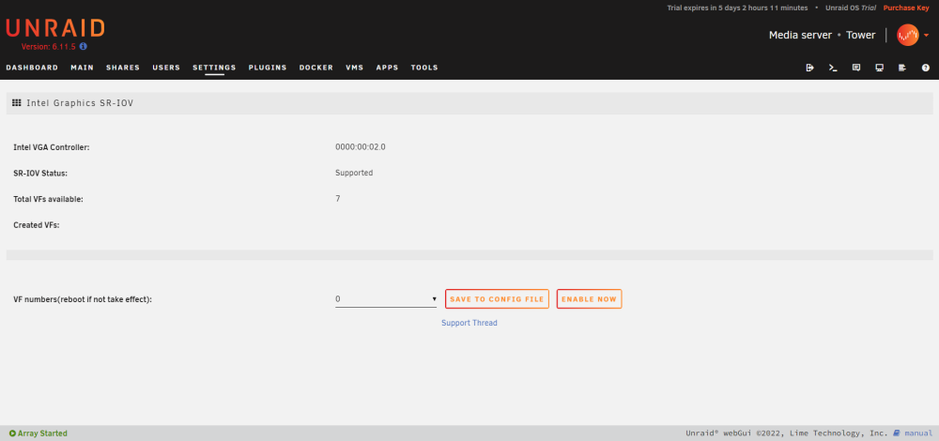Click the Help question mark icon

(x=925, y=68)
